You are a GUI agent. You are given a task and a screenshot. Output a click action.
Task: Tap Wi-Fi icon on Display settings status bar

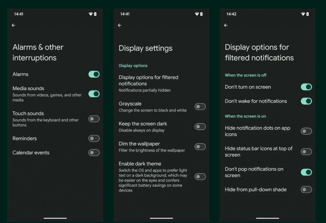click(197, 14)
